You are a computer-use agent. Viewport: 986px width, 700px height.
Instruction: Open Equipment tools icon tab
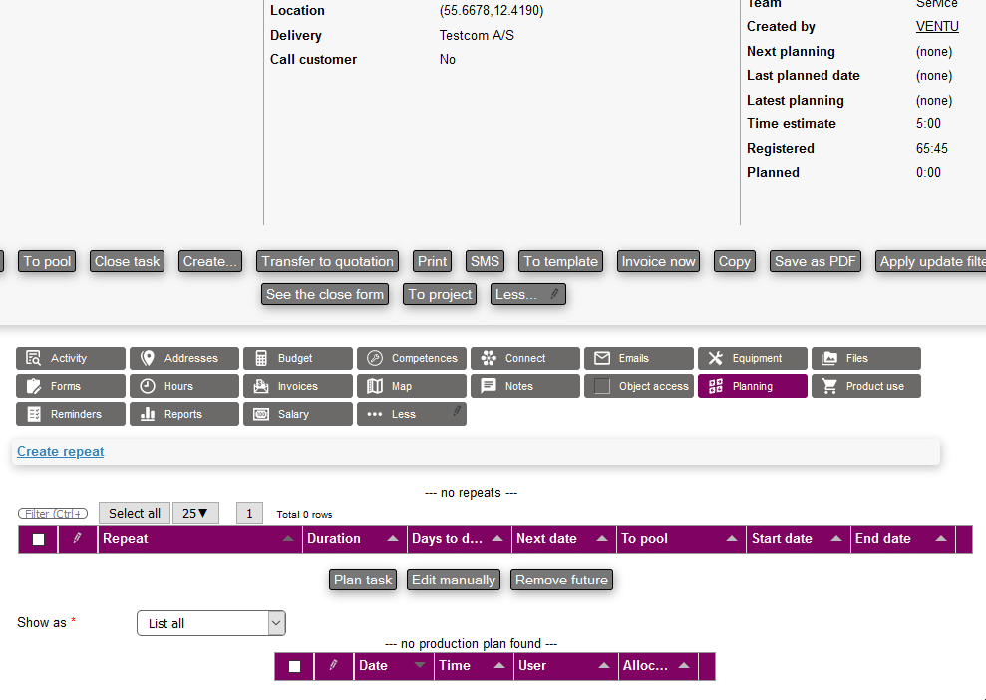[x=716, y=358]
